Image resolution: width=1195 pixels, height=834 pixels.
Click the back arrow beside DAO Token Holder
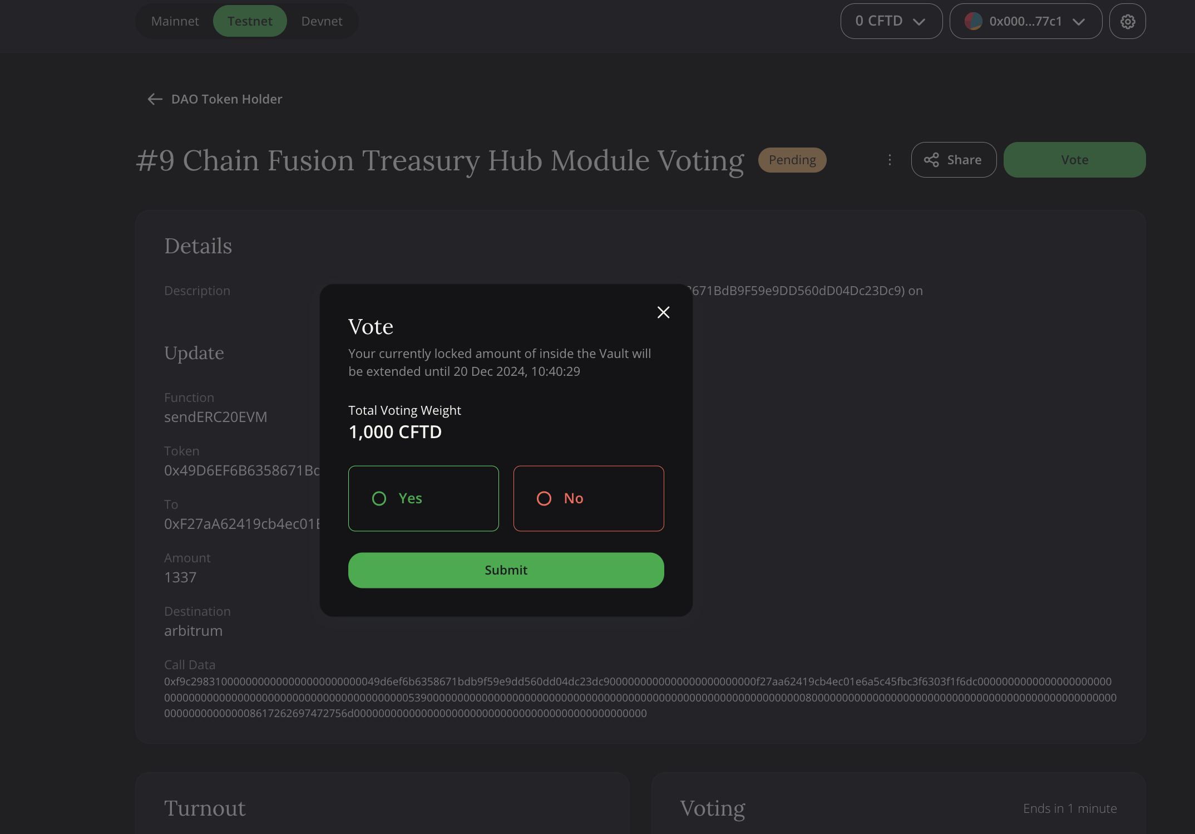point(154,100)
